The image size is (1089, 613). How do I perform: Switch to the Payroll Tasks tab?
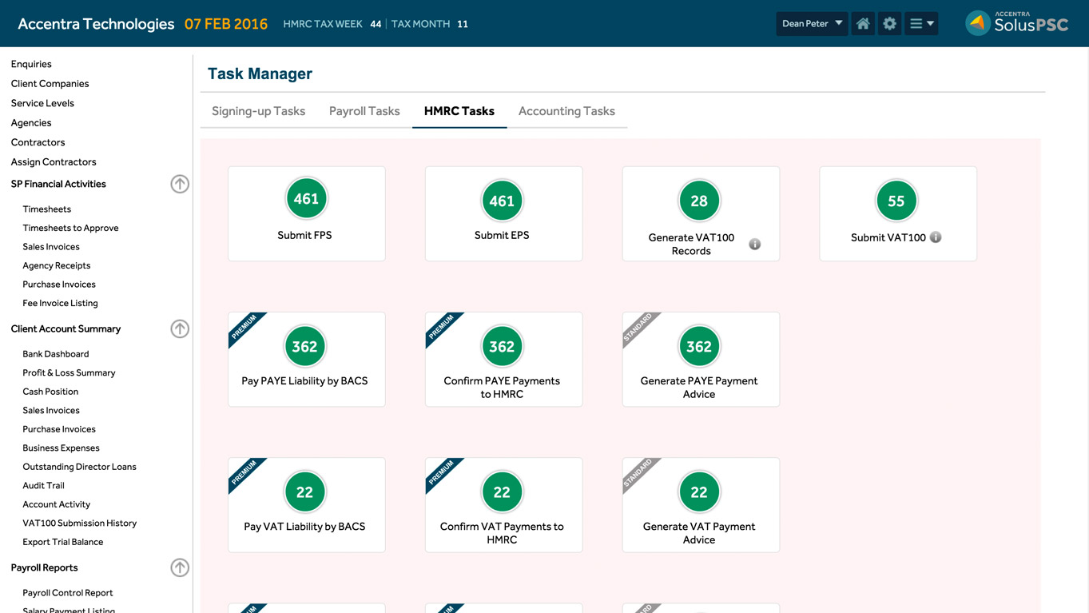click(364, 111)
